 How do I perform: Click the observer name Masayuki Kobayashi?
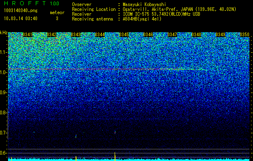tap(144, 4)
